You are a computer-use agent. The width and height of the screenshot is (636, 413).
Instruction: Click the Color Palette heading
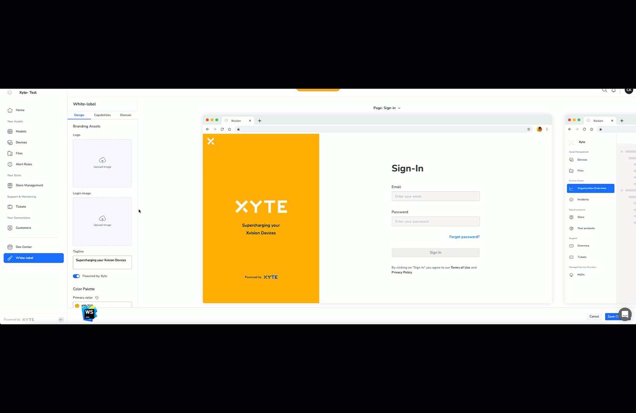point(84,289)
